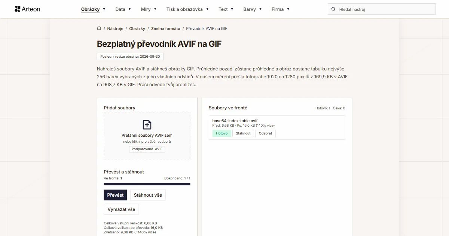Click 'Přetáhni soubory AVIF sem' text
The height and width of the screenshot is (236, 449).
tap(147, 135)
